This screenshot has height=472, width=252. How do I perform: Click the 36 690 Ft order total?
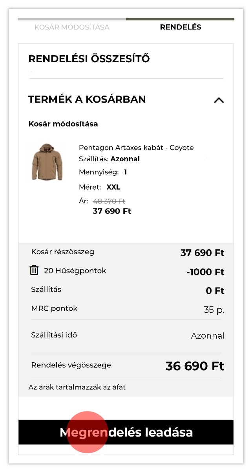(195, 366)
